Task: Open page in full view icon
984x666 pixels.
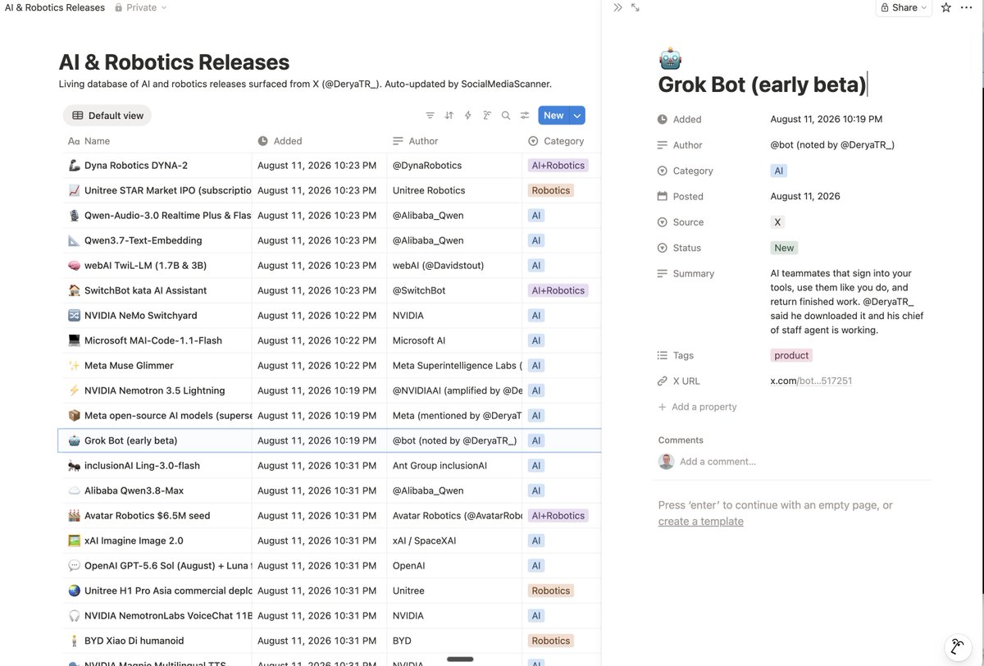Action: (635, 7)
